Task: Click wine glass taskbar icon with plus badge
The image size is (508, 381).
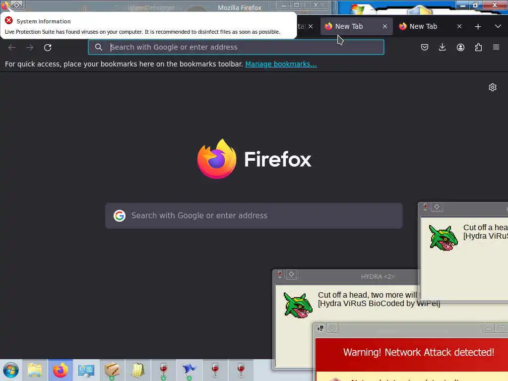Action: (x=164, y=370)
